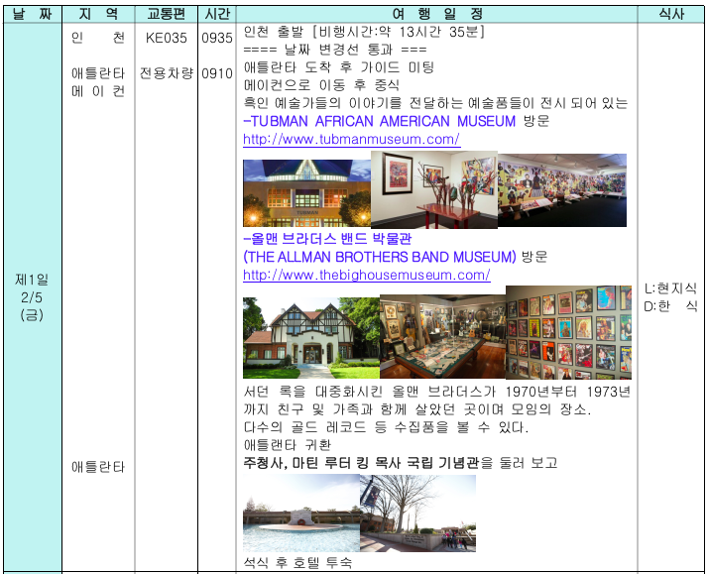Open the tubmanmuseum.com hyperlink

(351, 139)
